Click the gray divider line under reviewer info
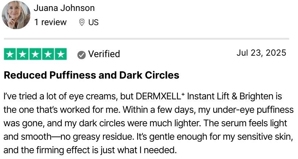The width and height of the screenshot is (298, 159). pos(146,39)
